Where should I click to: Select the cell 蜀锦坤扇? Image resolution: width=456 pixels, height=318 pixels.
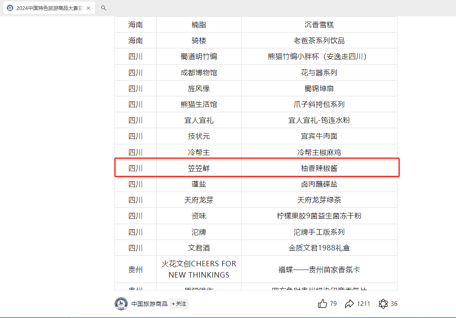point(319,88)
